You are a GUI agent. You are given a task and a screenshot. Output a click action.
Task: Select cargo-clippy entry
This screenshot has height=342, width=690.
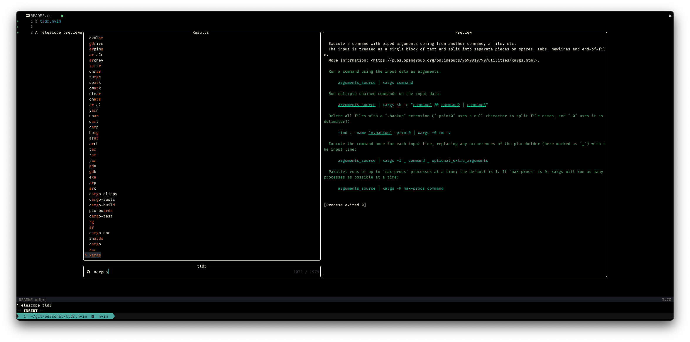(103, 194)
